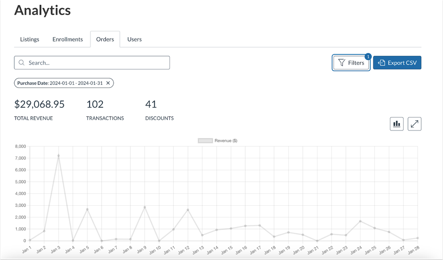
Task: Click the Jan 3 revenue peak point
Action: (59, 156)
